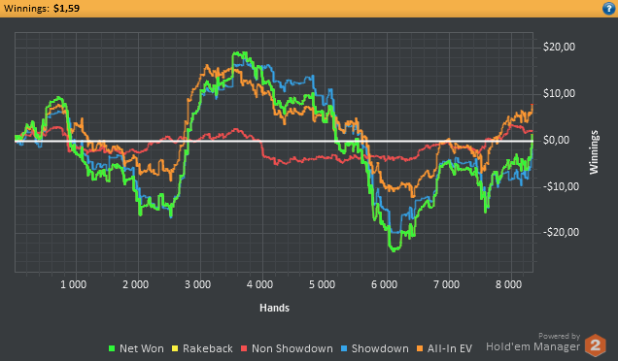Toggle the orange All-In EV legend swatch
This screenshot has height=361, width=618.
(x=420, y=348)
